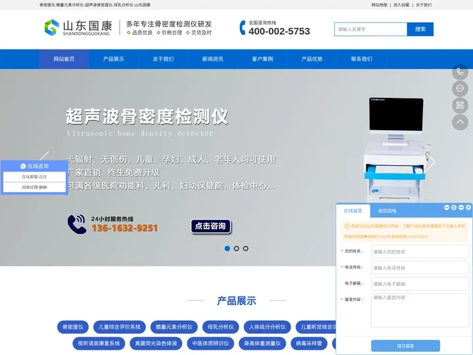Viewport: 473px width, 355px height.
Task: Click the 136-1632-9251 service number
Action: tap(125, 228)
